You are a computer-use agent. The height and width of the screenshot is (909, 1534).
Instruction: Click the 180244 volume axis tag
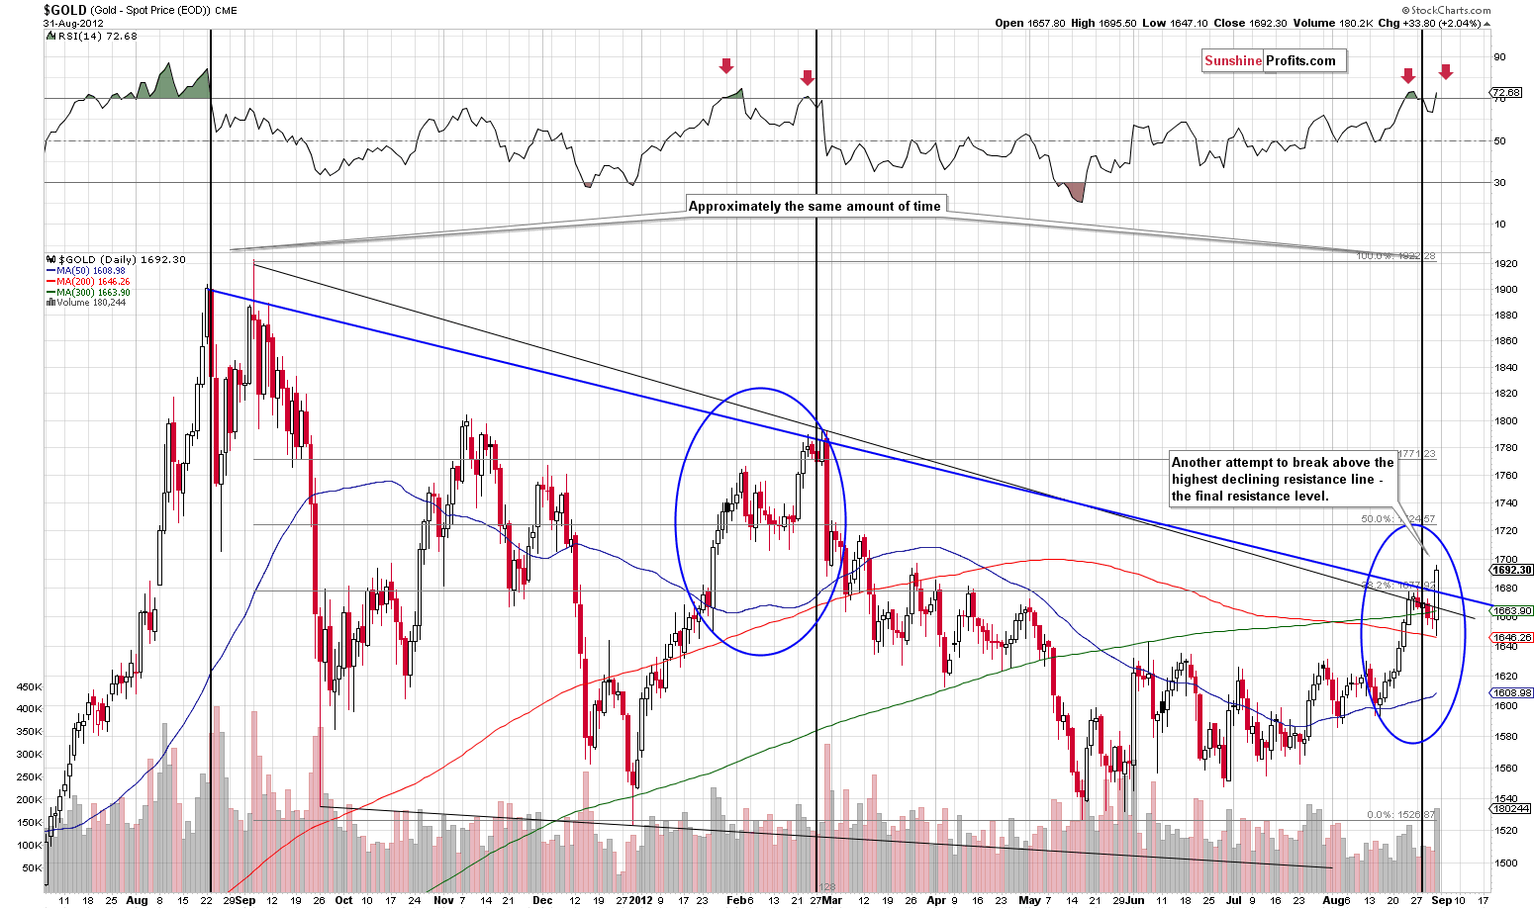1511,808
